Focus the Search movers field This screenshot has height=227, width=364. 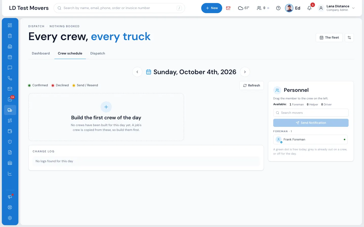click(311, 113)
